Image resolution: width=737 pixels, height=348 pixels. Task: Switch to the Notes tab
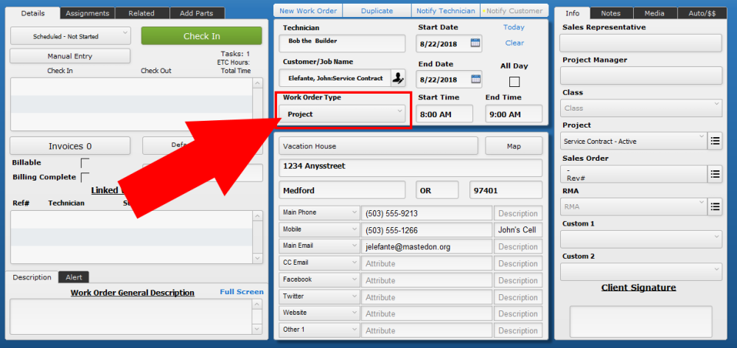(611, 13)
